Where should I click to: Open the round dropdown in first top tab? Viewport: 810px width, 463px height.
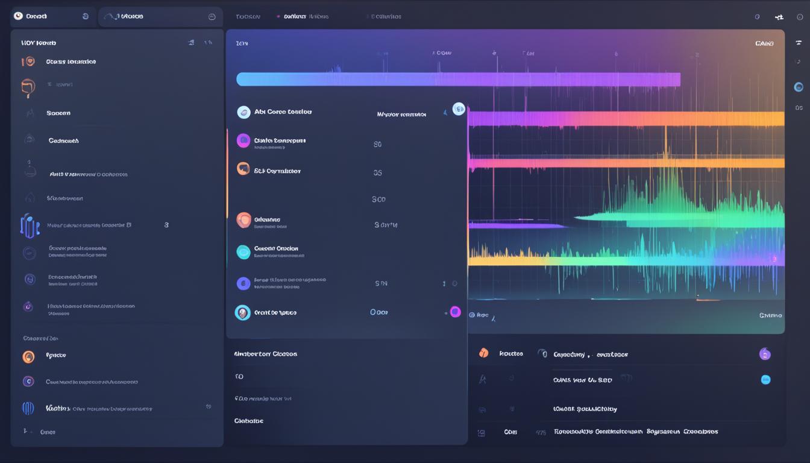click(85, 16)
